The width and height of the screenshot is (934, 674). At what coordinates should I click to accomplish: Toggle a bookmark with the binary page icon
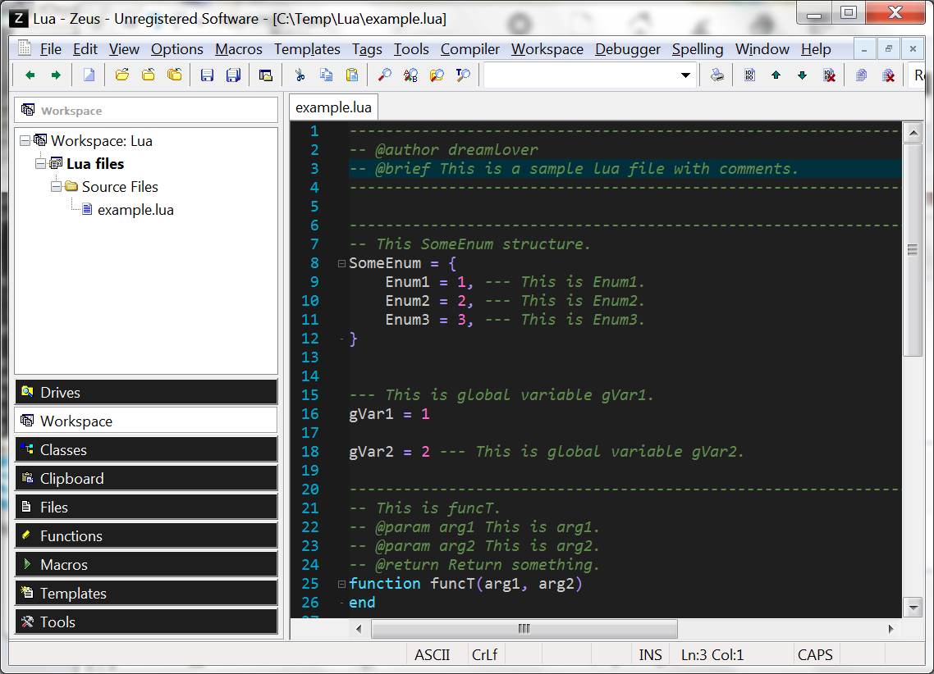pos(749,75)
